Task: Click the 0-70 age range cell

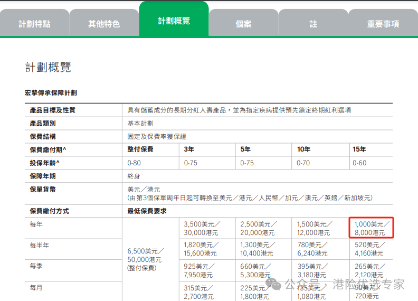Action: pyautogui.click(x=303, y=163)
